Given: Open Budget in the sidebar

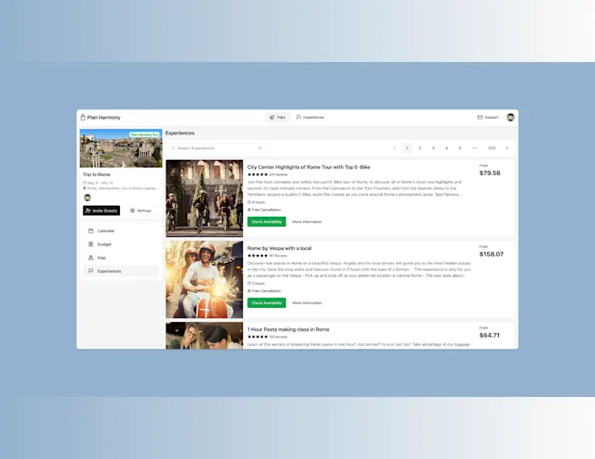Looking at the screenshot, I should pyautogui.click(x=121, y=244).
